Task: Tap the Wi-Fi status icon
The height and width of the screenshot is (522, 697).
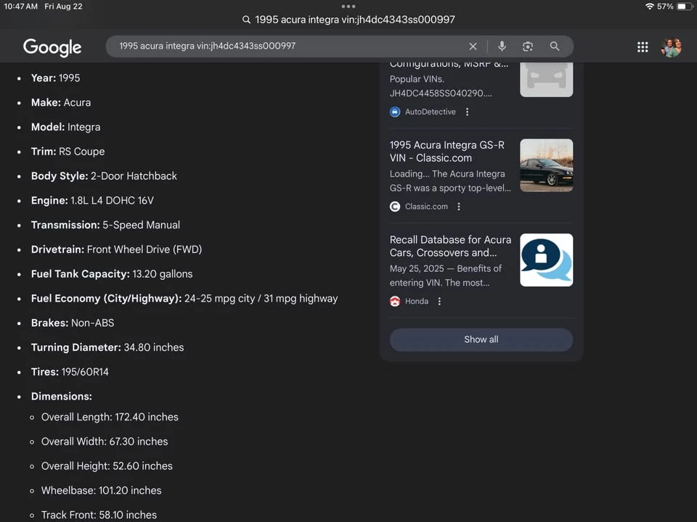Action: click(x=649, y=7)
